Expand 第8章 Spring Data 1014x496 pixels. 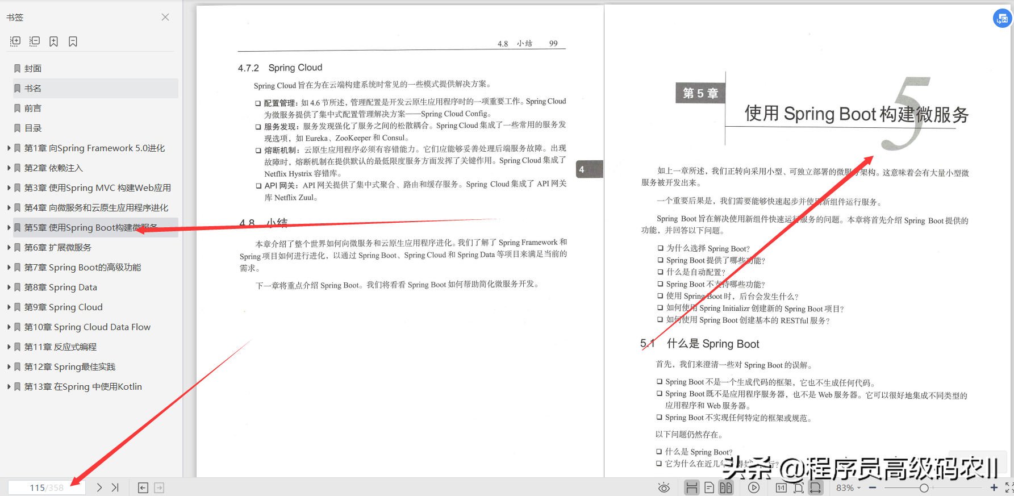9,287
